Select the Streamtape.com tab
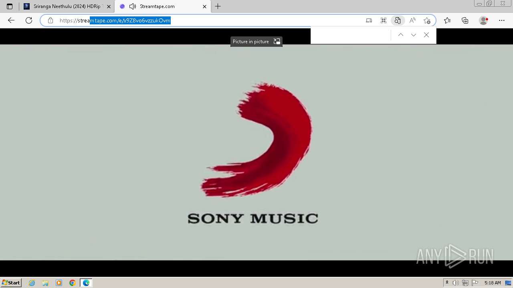Image resolution: width=513 pixels, height=288 pixels. (163, 6)
